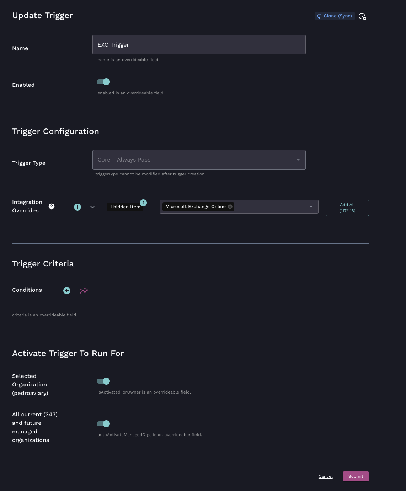
Task: Click the 1 hidden item label
Action: pyautogui.click(x=125, y=207)
